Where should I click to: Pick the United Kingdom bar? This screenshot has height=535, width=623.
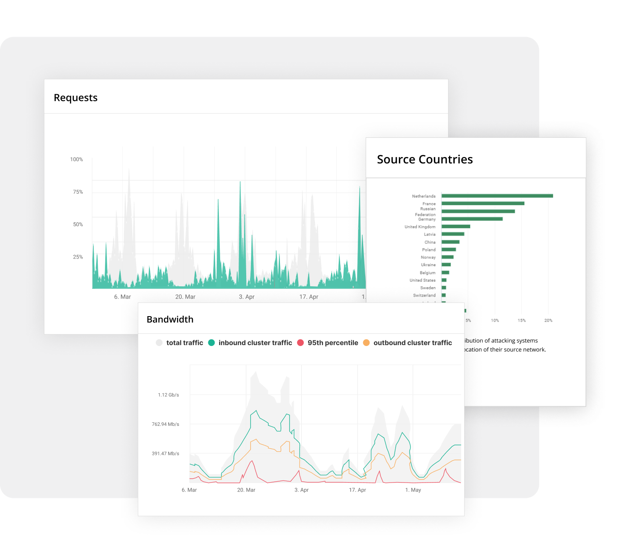456,227
